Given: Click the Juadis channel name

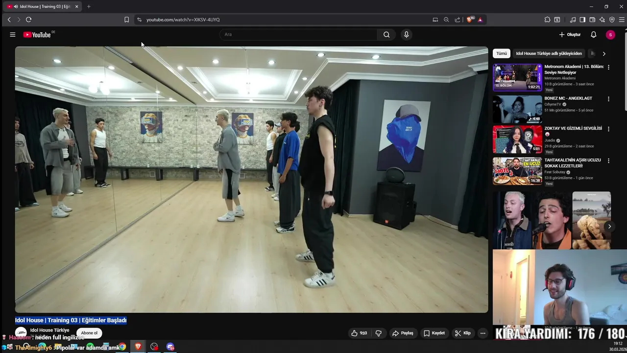Looking at the screenshot, I should [x=550, y=141].
